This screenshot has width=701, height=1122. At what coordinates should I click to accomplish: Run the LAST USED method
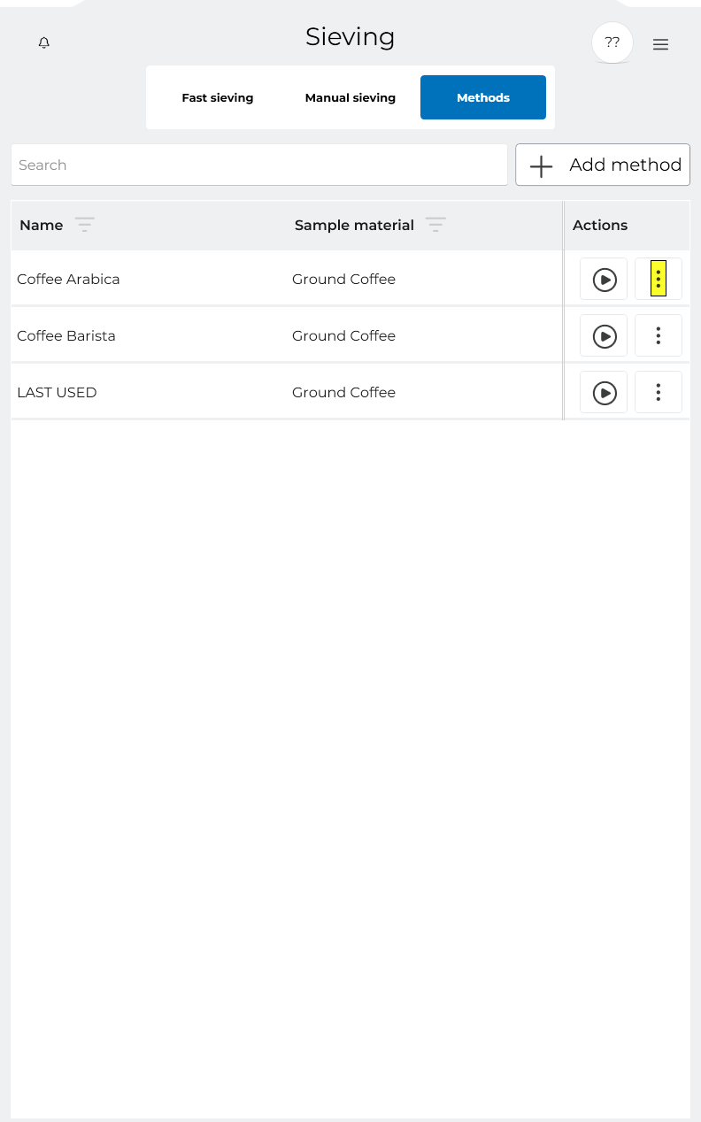tap(604, 393)
